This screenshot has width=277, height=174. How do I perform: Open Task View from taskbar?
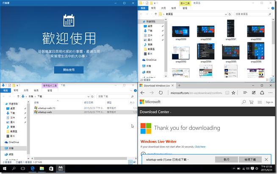[23, 168]
